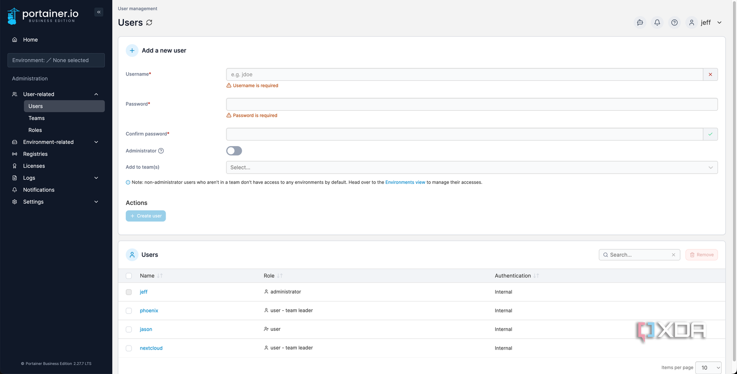Click the green check icon in Confirm password

tap(710, 134)
